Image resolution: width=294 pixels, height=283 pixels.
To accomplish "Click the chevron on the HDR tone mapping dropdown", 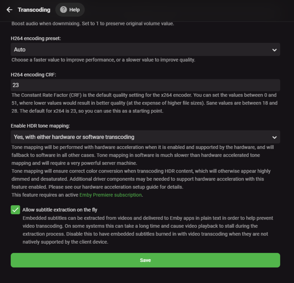I will tap(274, 137).
